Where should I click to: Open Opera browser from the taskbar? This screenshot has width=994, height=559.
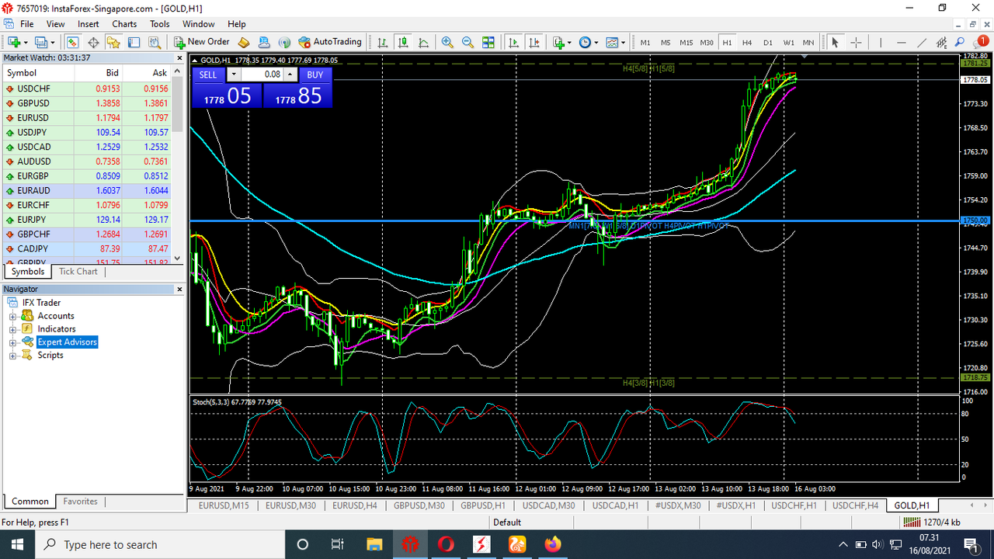(x=445, y=544)
